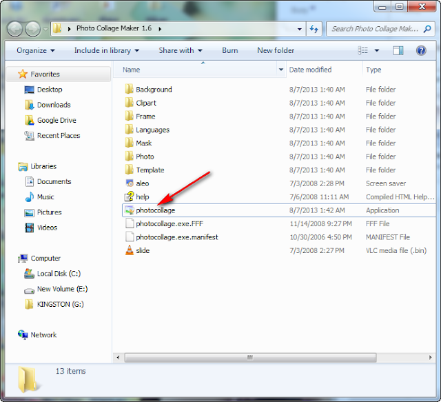The height and width of the screenshot is (402, 441).
Task: Open the Documents library
Action: point(48,181)
